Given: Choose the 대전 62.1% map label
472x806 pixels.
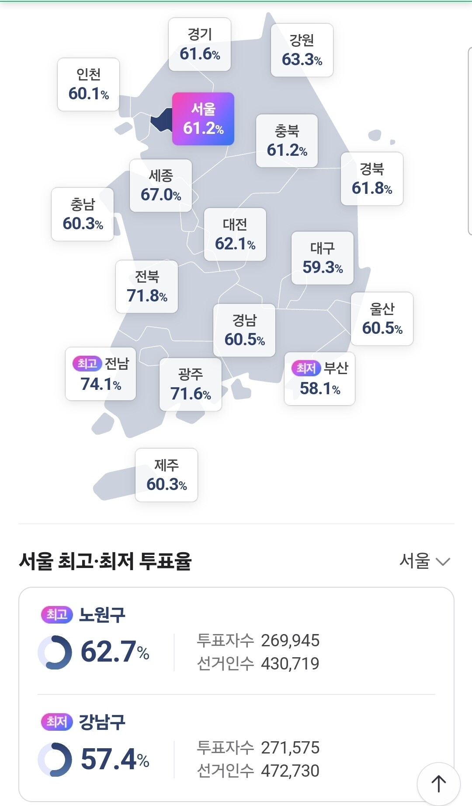Looking at the screenshot, I should [235, 235].
